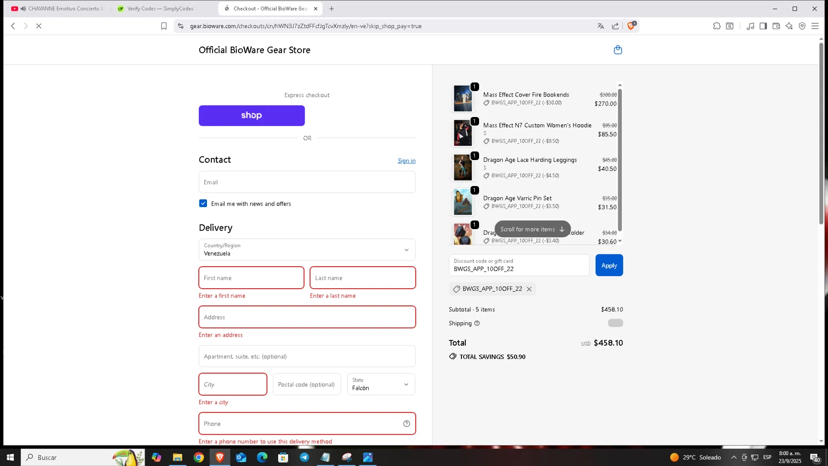
Task: Open the shopping bag cart icon
Action: point(618,50)
